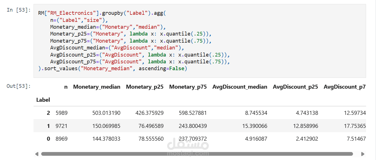Click the value 4.743138
This screenshot has height=160, width=376.
pyautogui.click(x=307, y=113)
